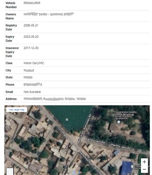152x175 pixels.
Task: Open the View larger map link
Action: tap(17, 110)
